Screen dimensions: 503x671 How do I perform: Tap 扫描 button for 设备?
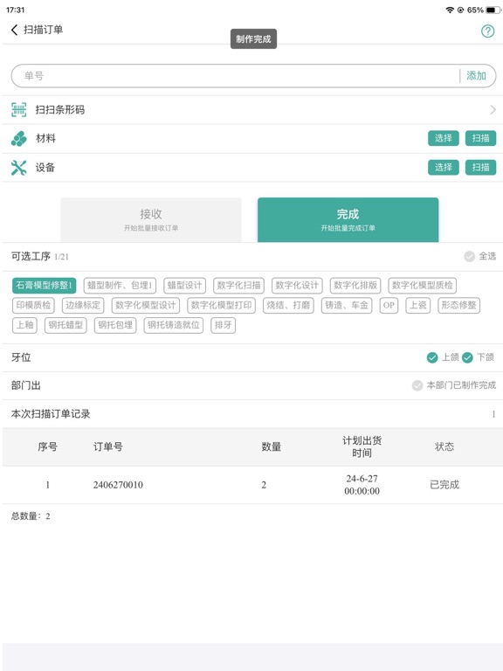481,168
